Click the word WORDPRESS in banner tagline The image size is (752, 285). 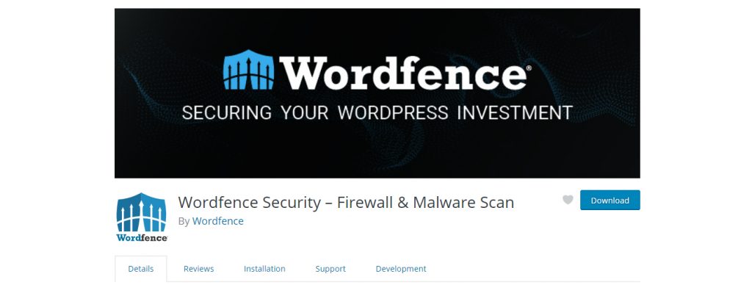click(x=393, y=112)
